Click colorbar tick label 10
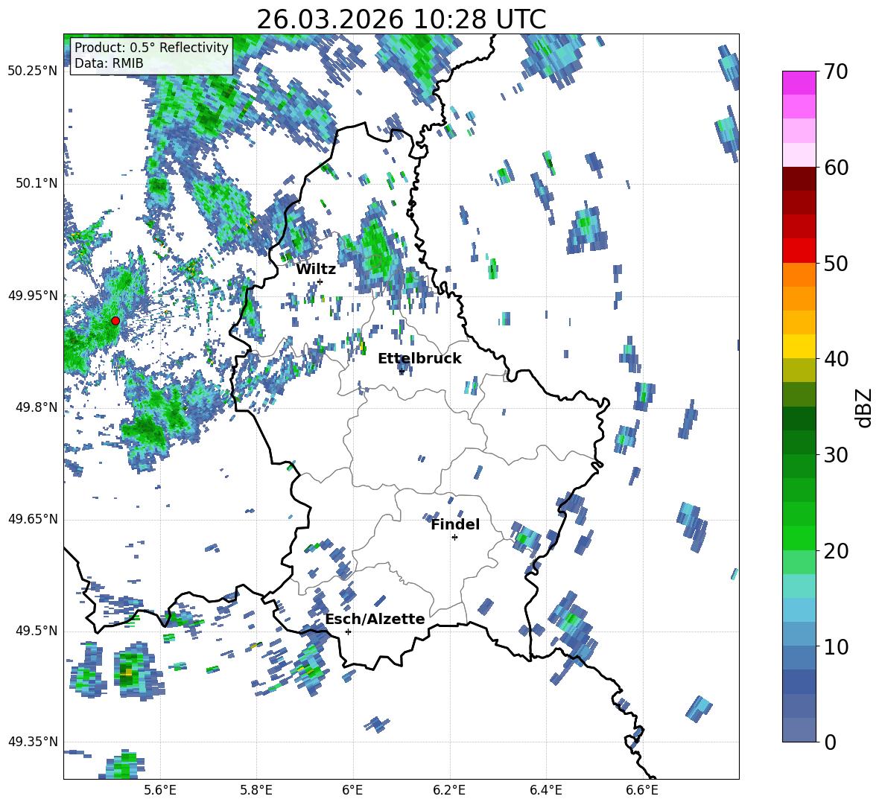This screenshot has height=805, width=882. 836,646
